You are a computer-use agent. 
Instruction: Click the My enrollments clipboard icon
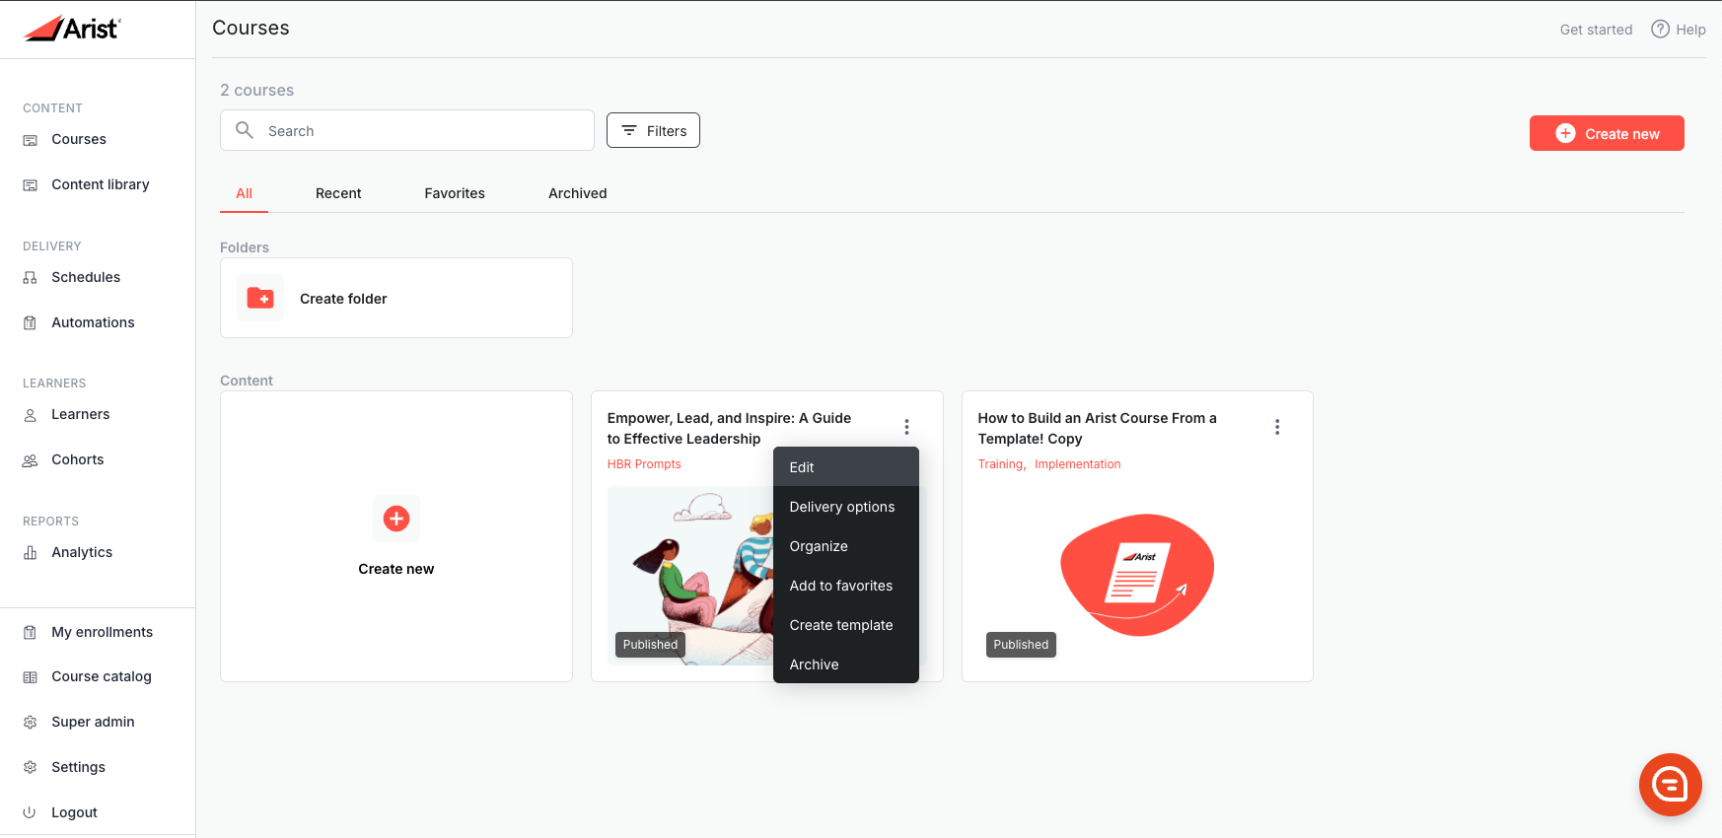pos(31,633)
